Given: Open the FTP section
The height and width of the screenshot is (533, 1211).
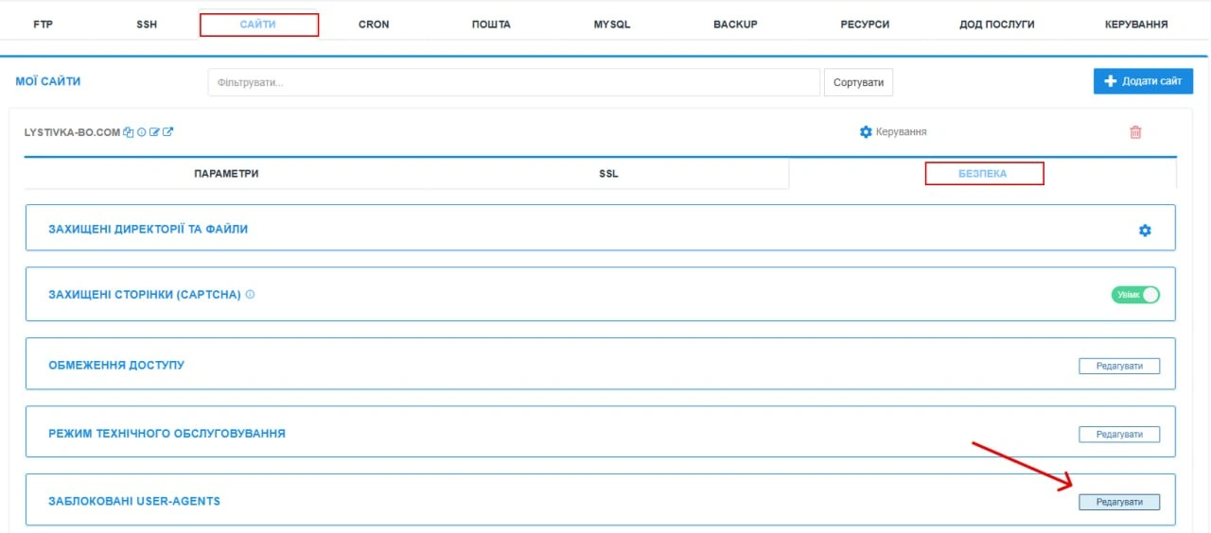Looking at the screenshot, I should coord(43,25).
